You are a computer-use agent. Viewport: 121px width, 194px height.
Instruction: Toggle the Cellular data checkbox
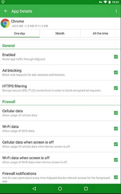pyautogui.click(x=116, y=113)
